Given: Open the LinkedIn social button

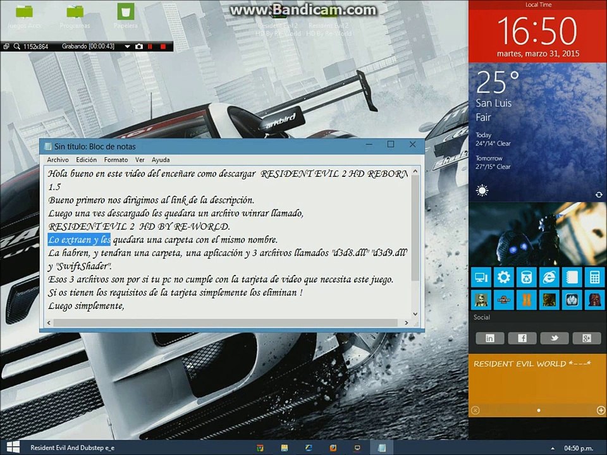Looking at the screenshot, I should (x=489, y=338).
